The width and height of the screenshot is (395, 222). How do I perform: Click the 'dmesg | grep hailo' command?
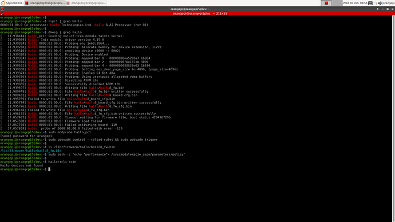coord(65,32)
